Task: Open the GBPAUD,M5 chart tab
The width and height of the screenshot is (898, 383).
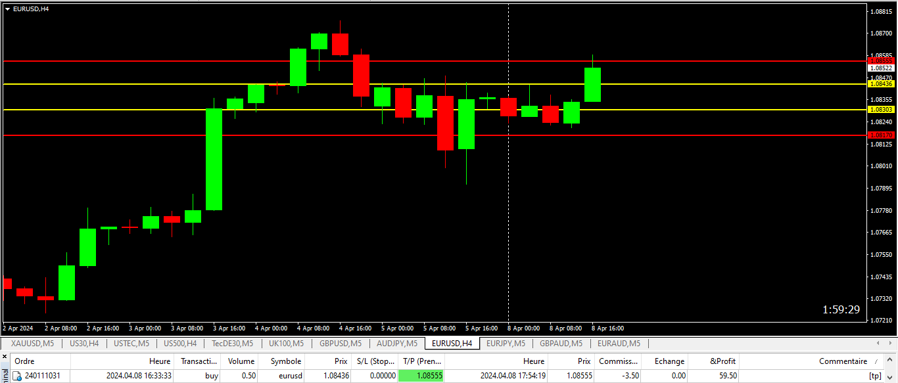Action: pos(561,344)
